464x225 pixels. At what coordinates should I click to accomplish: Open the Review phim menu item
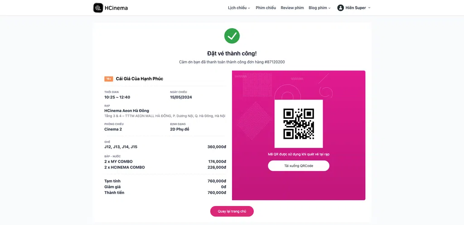[x=292, y=8]
